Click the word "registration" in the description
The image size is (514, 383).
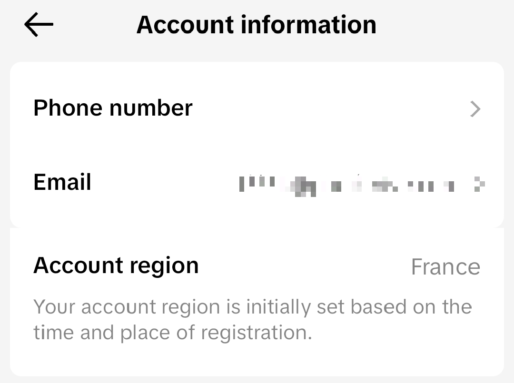(x=256, y=332)
